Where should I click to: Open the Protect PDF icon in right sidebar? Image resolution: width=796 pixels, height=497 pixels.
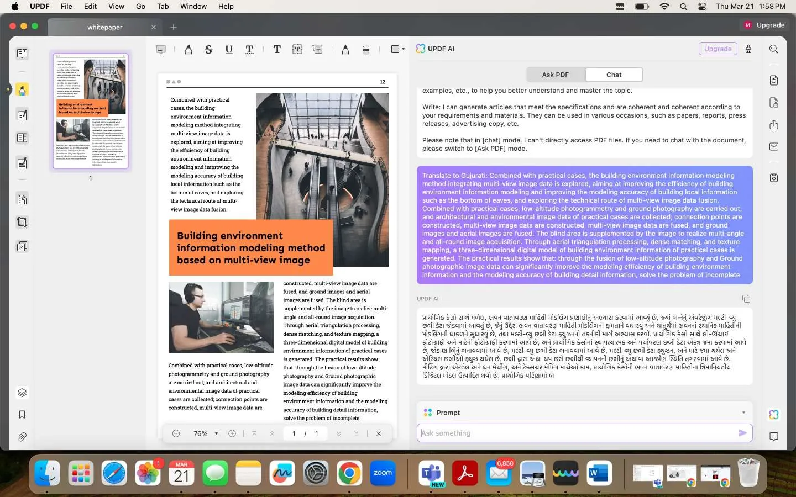(774, 103)
